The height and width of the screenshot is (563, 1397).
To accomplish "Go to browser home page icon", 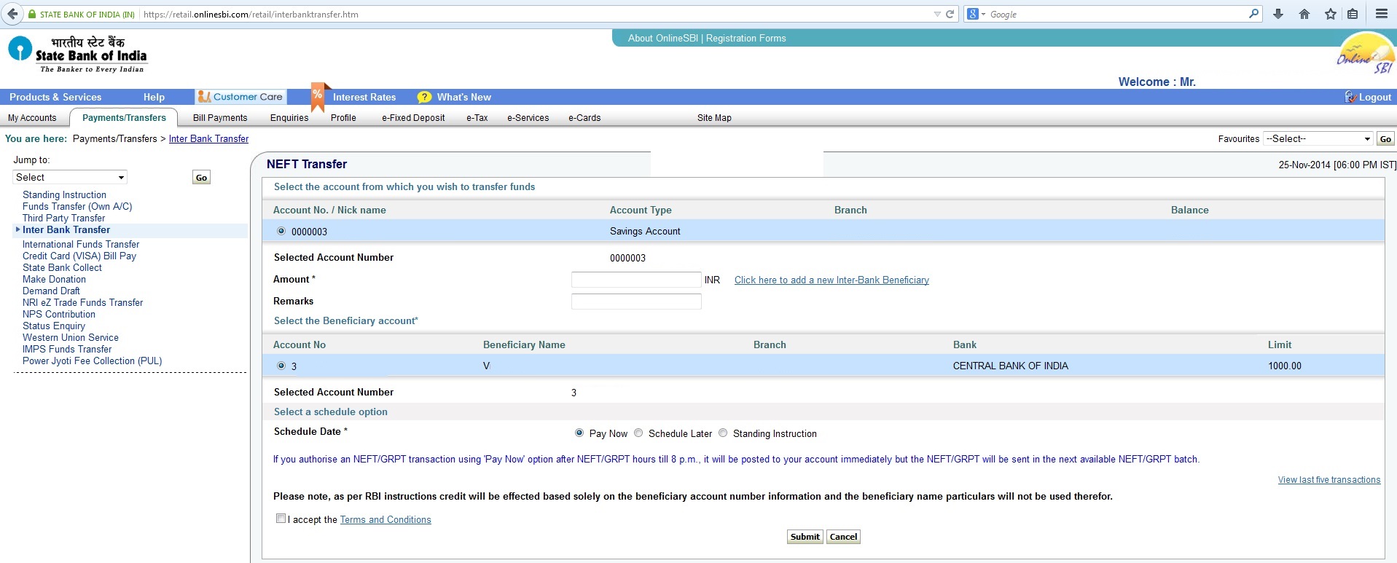I will click(1304, 14).
